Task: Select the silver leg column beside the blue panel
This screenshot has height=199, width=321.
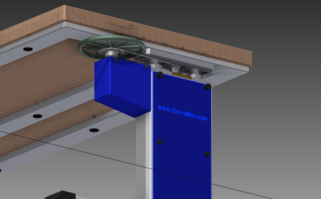Action: pos(144,156)
